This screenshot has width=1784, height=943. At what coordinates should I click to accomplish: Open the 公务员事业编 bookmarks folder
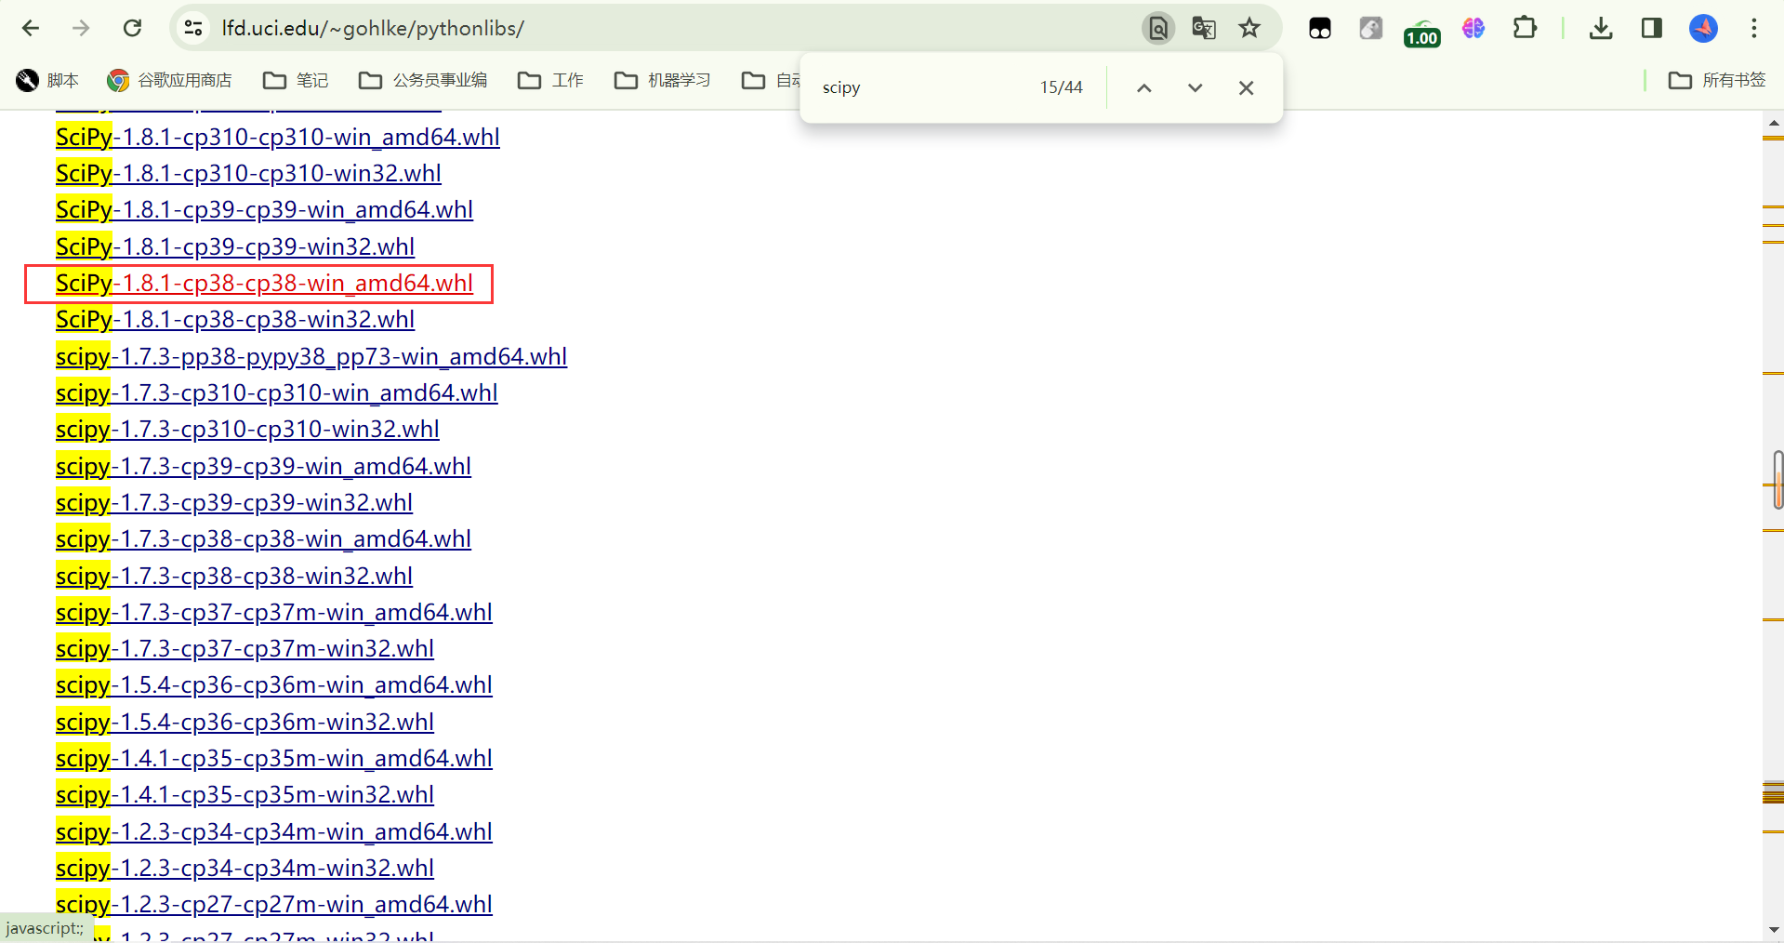click(x=423, y=80)
